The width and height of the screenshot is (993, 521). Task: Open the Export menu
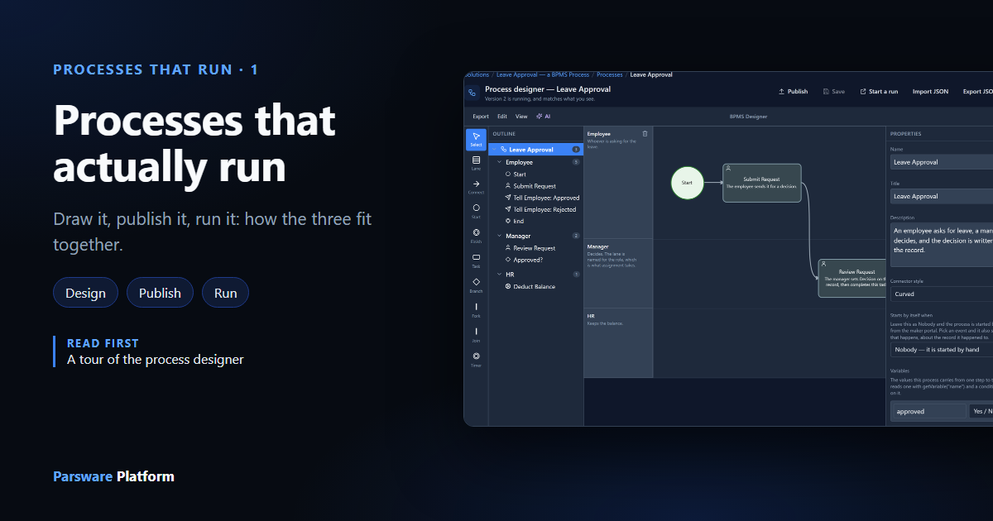[x=481, y=117]
